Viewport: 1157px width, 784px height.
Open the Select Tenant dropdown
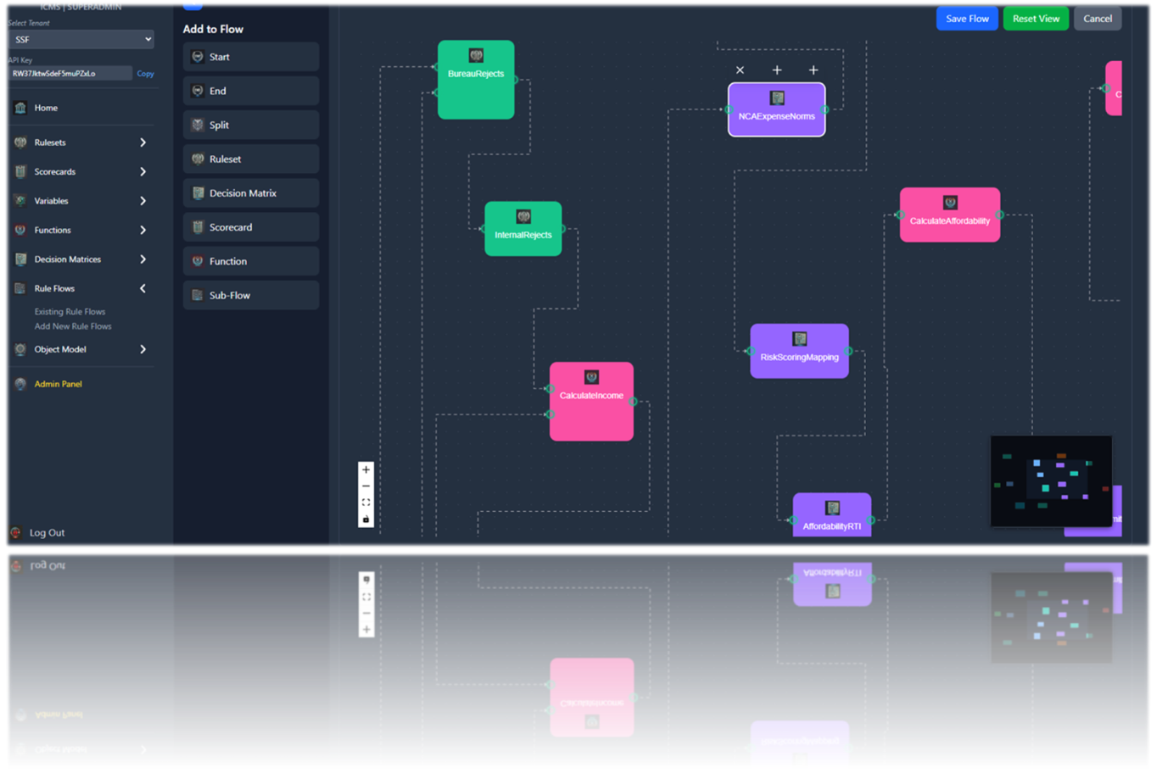(x=81, y=40)
